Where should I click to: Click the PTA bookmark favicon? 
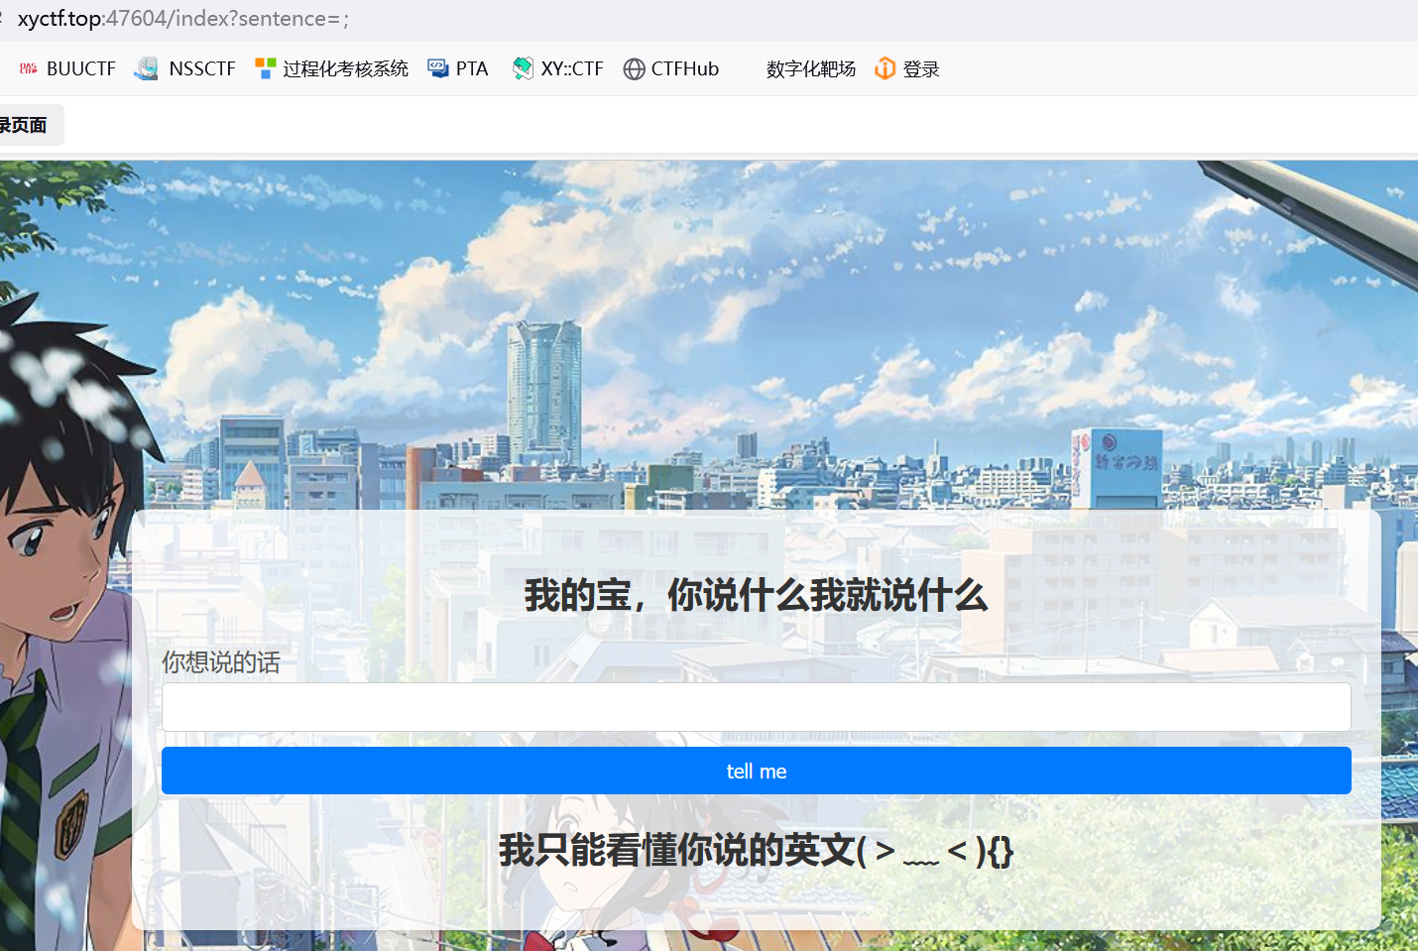[x=438, y=68]
